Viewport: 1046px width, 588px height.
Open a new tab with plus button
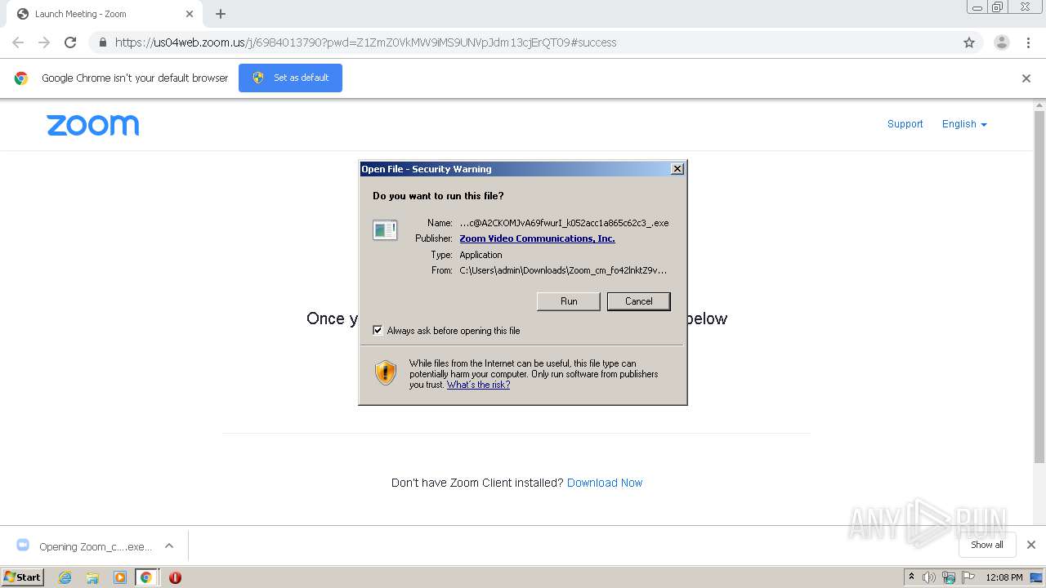[221, 14]
